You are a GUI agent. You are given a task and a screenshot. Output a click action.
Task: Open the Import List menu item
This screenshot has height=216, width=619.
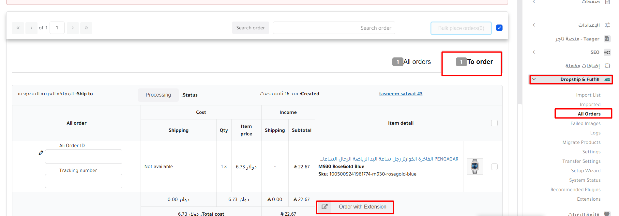point(588,95)
